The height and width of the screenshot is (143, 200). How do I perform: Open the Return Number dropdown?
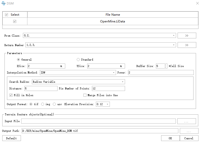pyautogui.click(x=174, y=45)
